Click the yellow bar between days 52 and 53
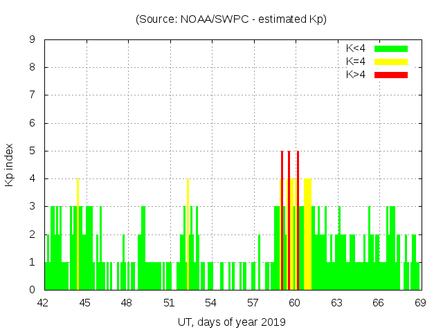Viewport: 443px width, 332px height. [x=188, y=235]
